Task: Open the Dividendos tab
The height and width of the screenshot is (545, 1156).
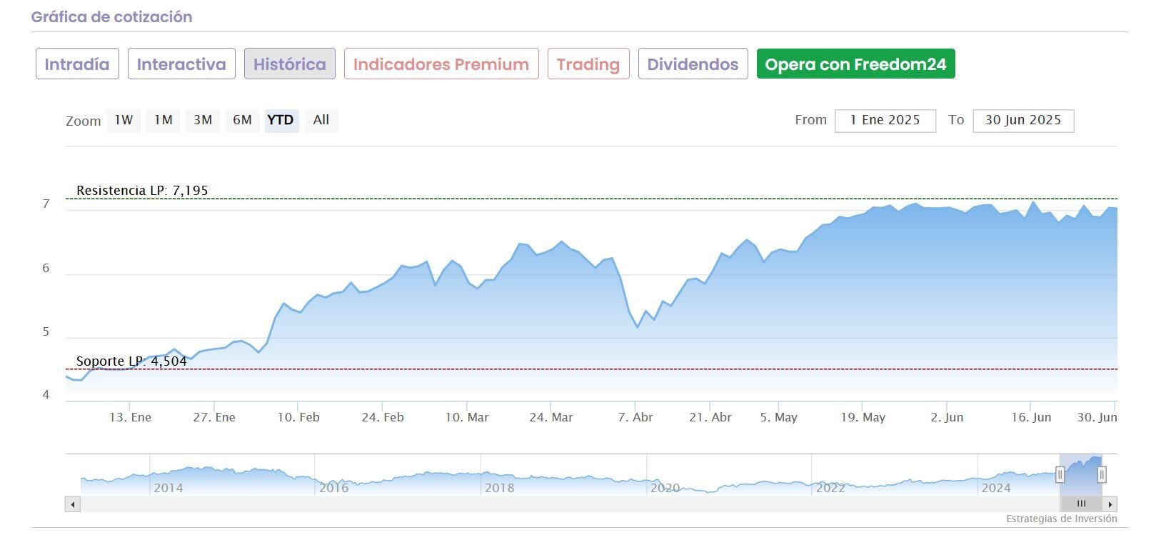Action: point(693,64)
